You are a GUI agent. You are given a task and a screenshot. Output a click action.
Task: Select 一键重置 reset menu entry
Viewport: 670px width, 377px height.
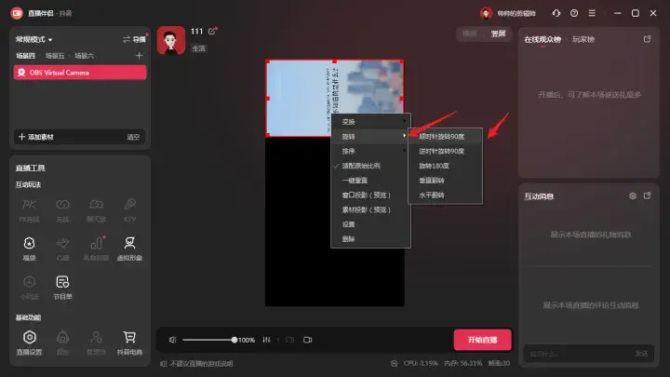(371, 181)
